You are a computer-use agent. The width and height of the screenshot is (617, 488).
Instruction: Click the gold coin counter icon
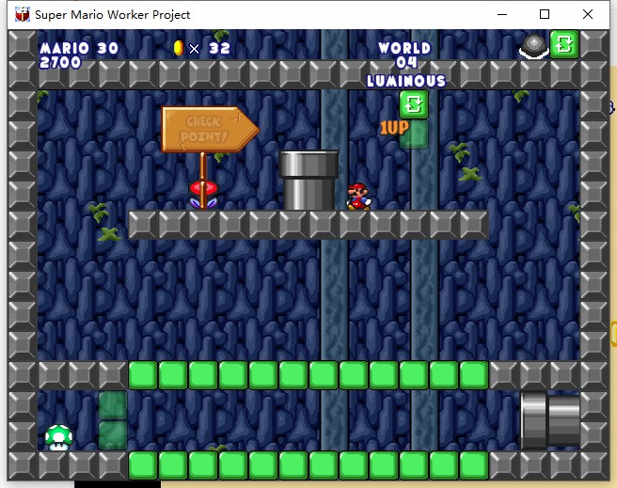[x=179, y=48]
